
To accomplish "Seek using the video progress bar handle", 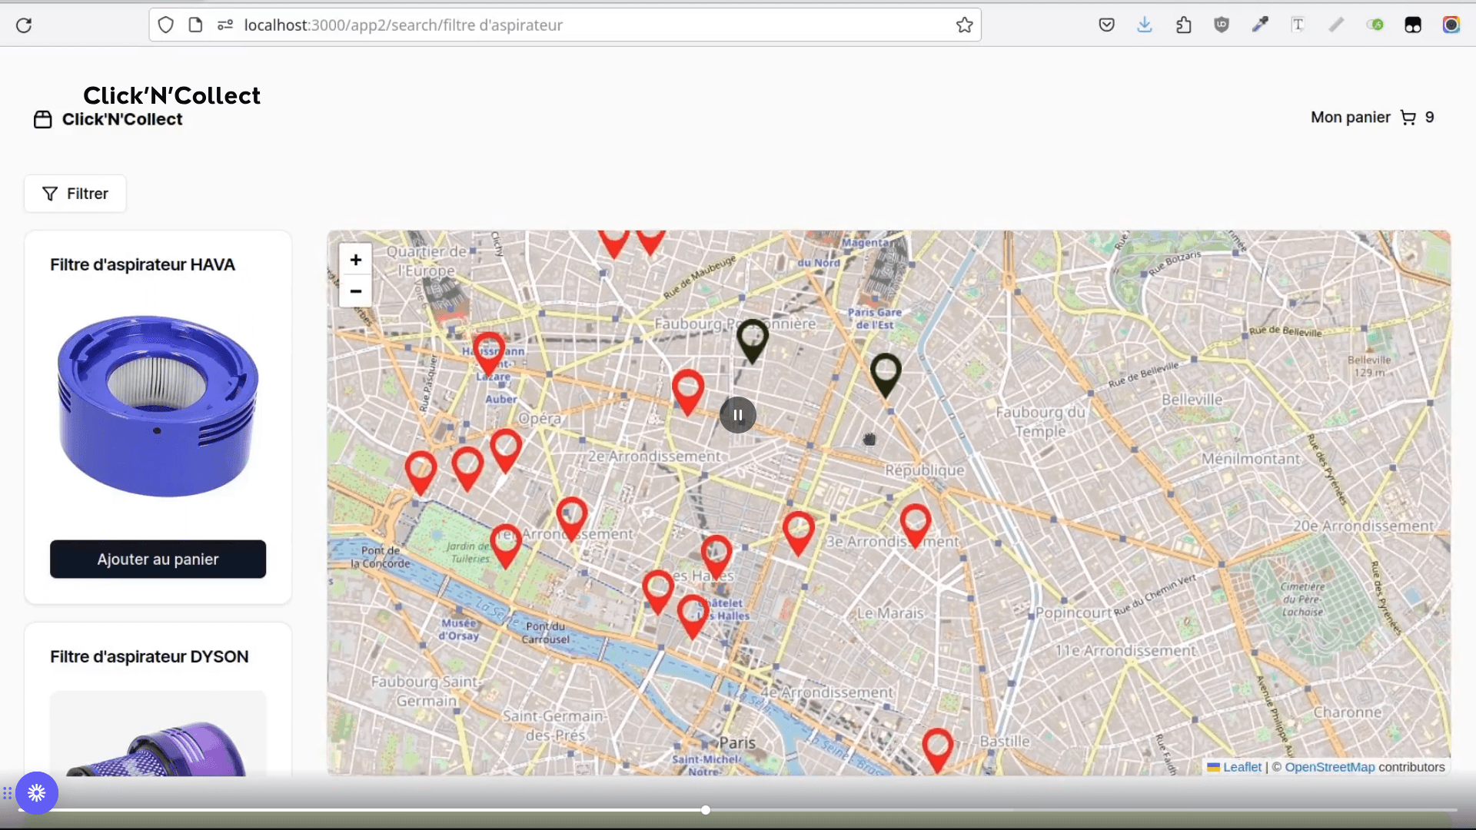I will [x=706, y=810].
